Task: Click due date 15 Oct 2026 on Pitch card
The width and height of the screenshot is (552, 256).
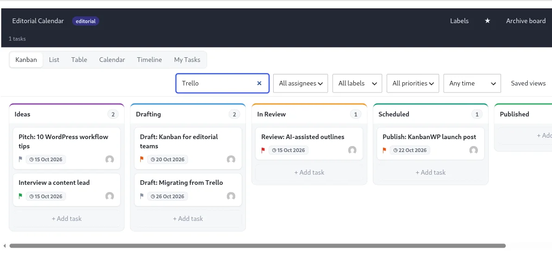Action: click(46, 159)
